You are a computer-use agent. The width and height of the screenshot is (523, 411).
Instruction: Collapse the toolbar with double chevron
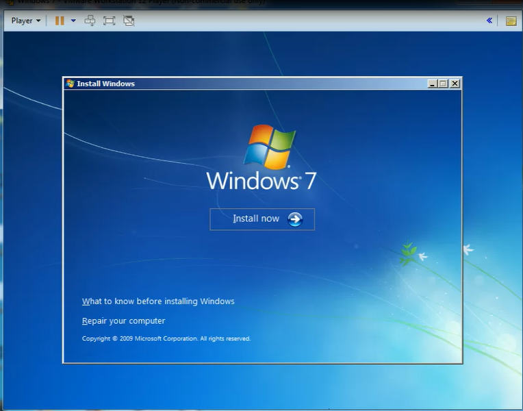click(x=489, y=21)
